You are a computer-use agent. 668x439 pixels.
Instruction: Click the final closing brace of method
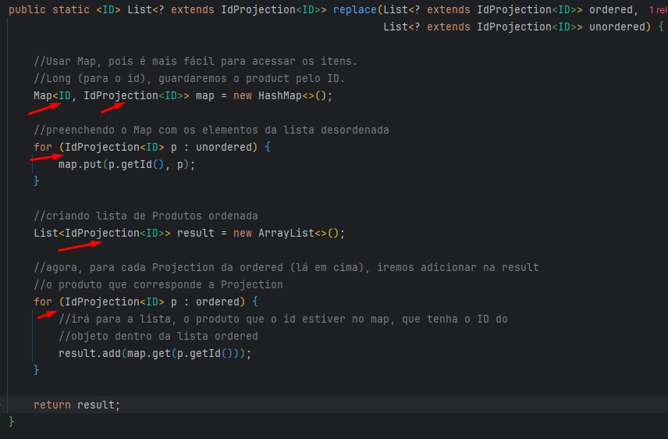coord(12,422)
